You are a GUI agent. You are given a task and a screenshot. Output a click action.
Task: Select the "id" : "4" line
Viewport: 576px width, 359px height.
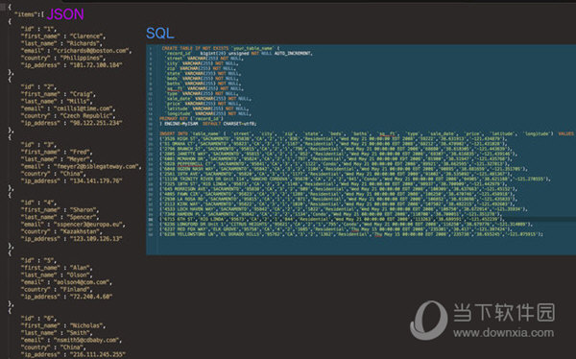[38, 203]
